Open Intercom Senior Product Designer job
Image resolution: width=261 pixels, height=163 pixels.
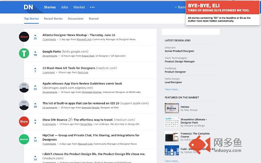tap(179, 51)
